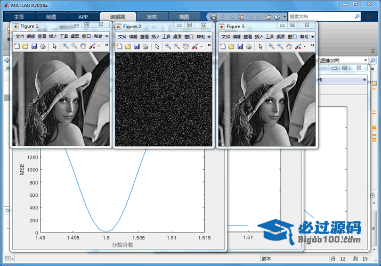Activate Zoom Out tool in Figure 2

click(177, 46)
